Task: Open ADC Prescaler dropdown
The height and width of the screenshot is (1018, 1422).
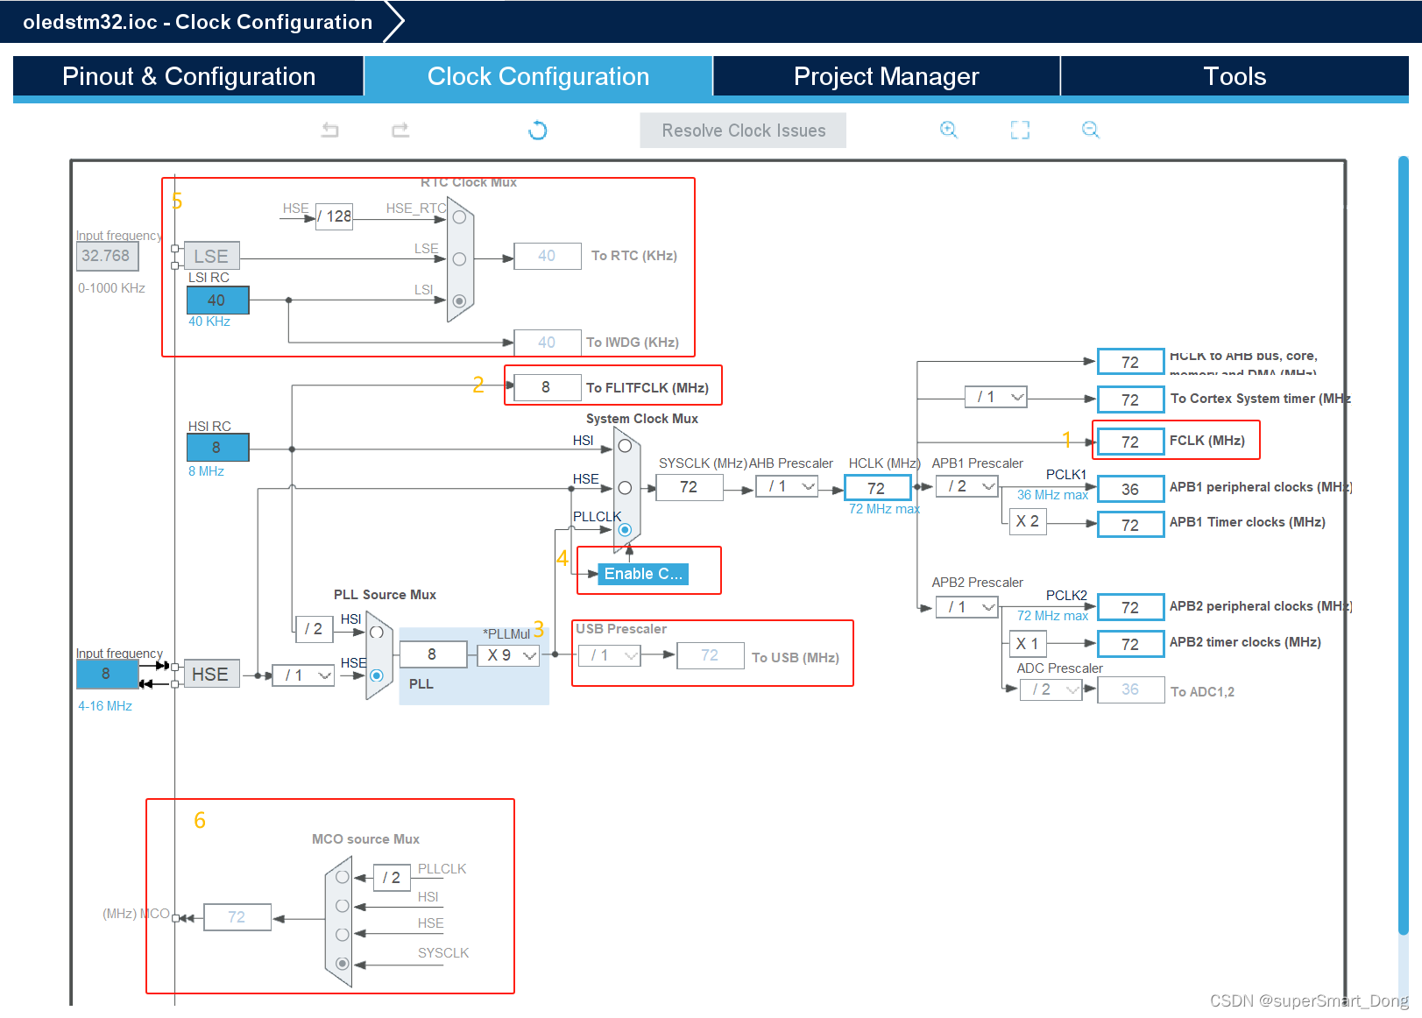Action: pyautogui.click(x=1051, y=689)
